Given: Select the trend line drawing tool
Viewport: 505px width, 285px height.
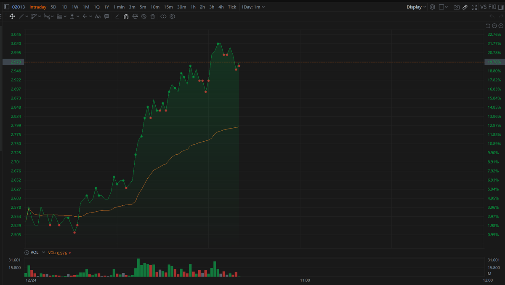Looking at the screenshot, I should (21, 16).
